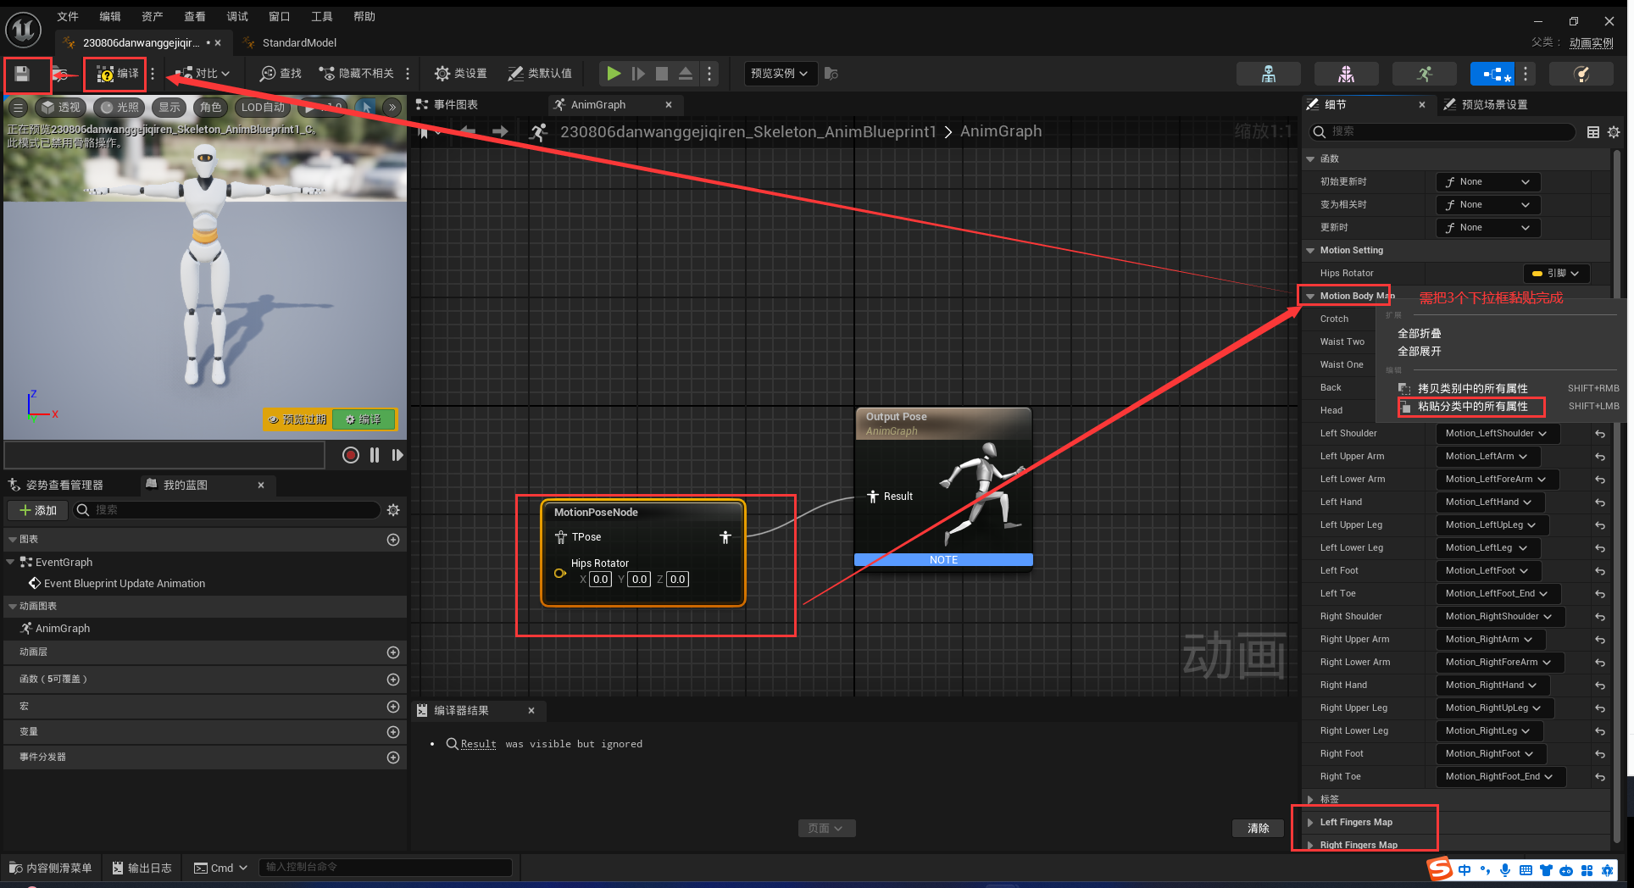Click the viewport record button
The image size is (1634, 888).
point(350,455)
